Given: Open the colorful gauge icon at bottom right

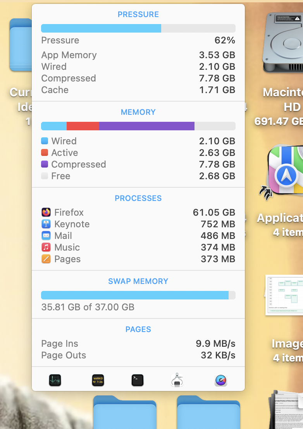Looking at the screenshot, I should tap(220, 381).
